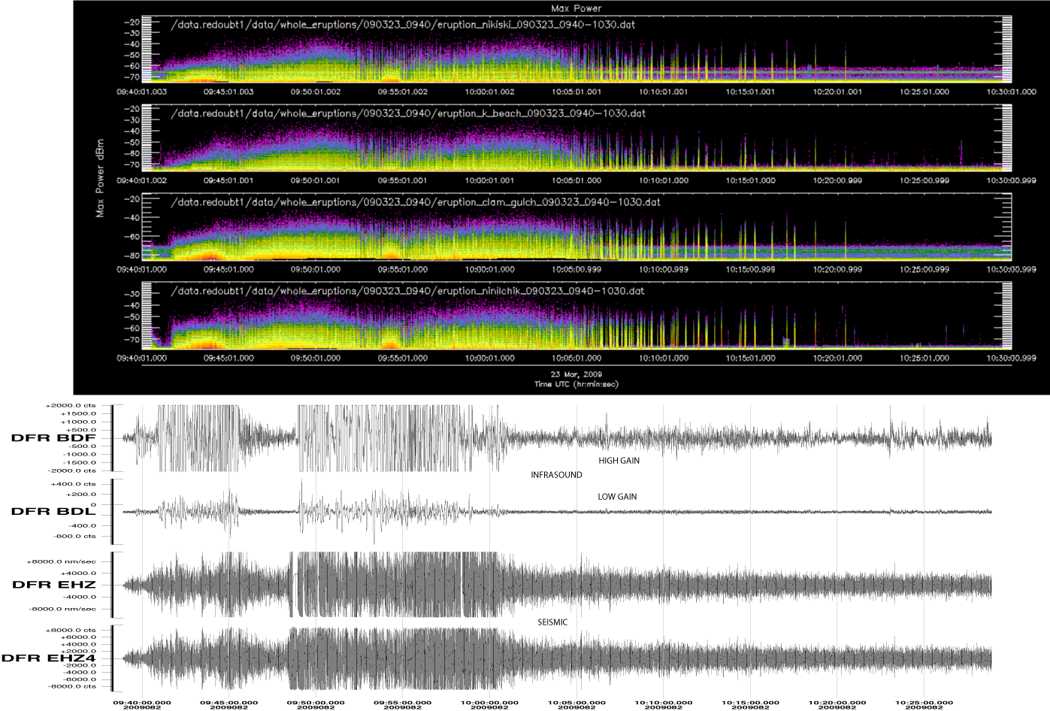Select the eruption_clam_gulch file path label
Screen dimensions: 1050x711
click(416, 202)
